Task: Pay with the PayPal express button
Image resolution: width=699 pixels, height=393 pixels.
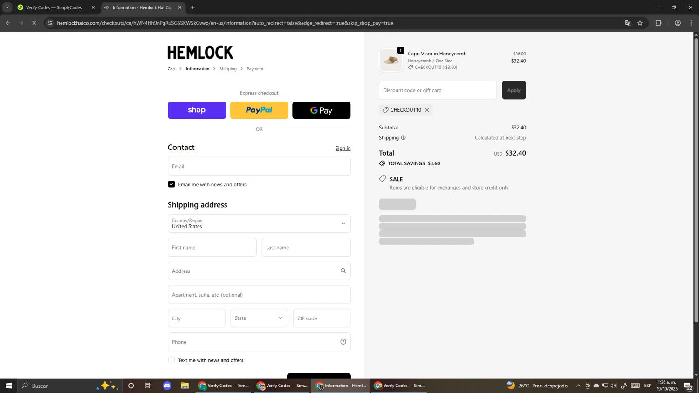Action: (259, 110)
